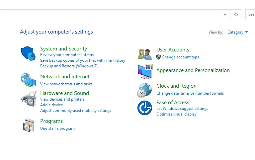Click Change account type link
Image resolution: width=255 pixels, height=160 pixels.
click(x=181, y=57)
